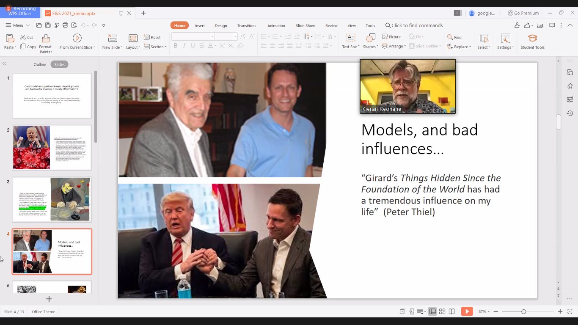Viewport: 578px width, 325px height.
Task: Open the font size combo box
Action: (226, 37)
